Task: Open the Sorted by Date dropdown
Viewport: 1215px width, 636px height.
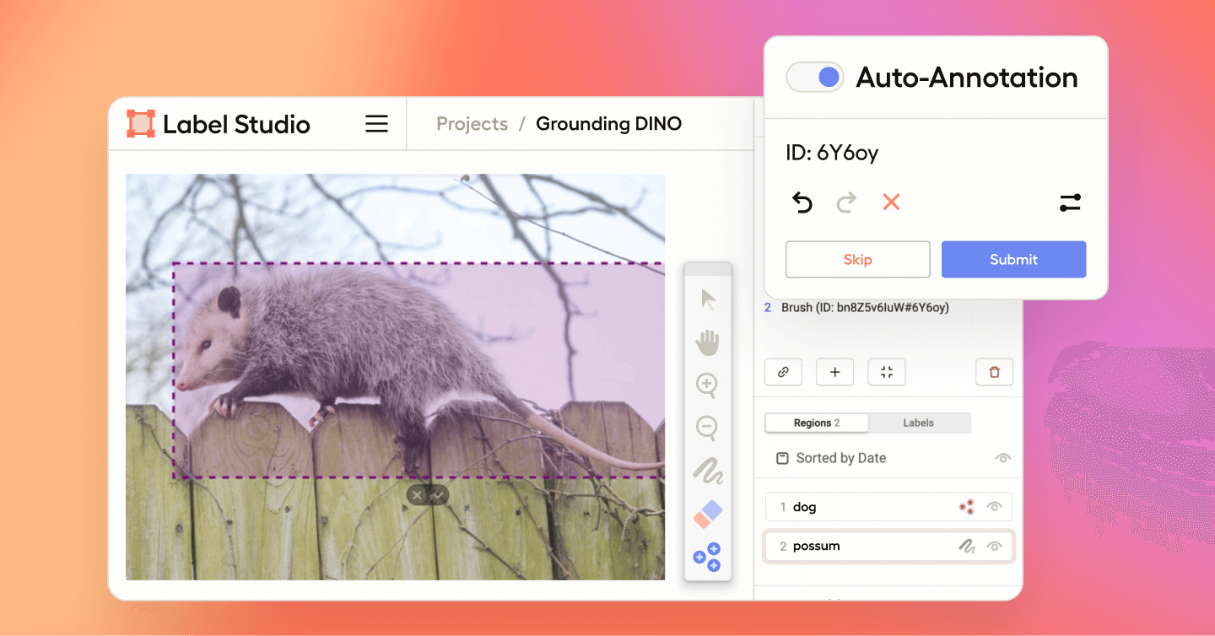Action: [x=840, y=457]
